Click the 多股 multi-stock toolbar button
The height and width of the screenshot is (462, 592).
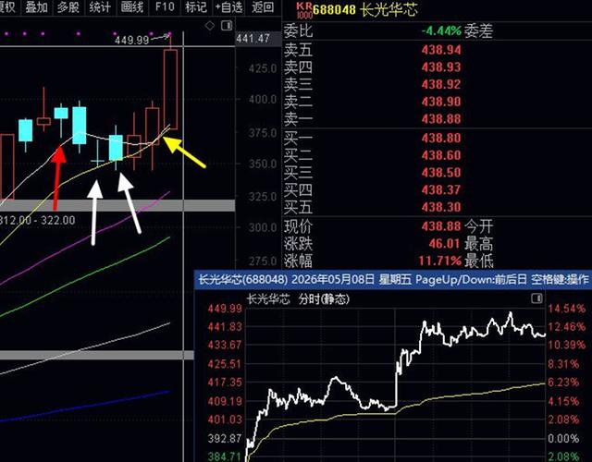point(68,6)
